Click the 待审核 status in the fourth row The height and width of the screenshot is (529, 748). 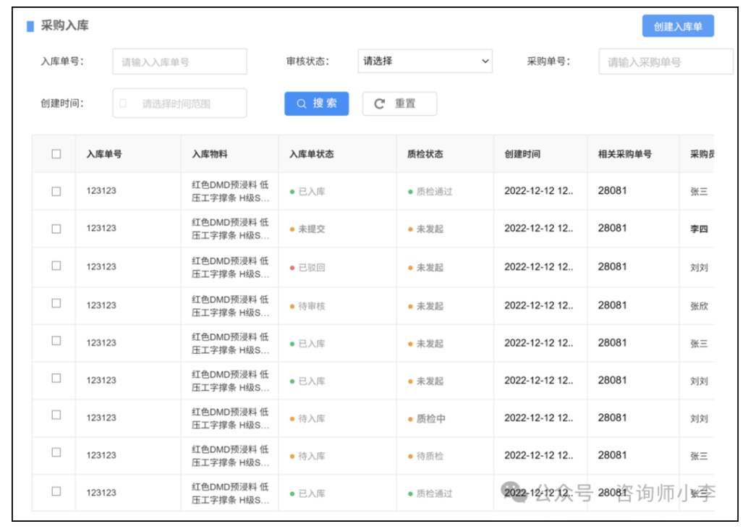click(311, 306)
